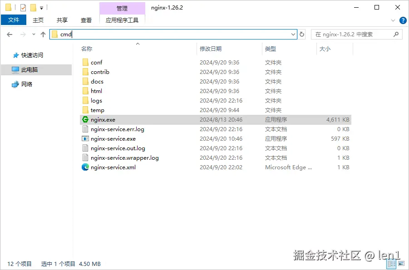Click the html folder icon
409x270 pixels.
85,91
